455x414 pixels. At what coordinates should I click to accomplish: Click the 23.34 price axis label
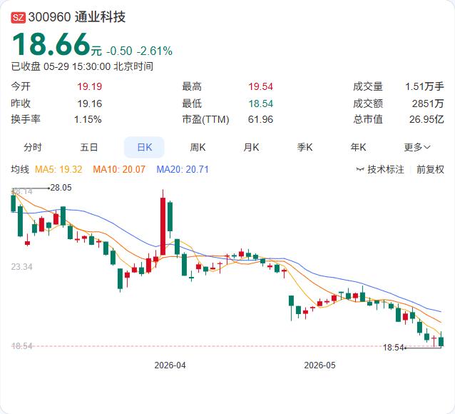[x=22, y=267]
